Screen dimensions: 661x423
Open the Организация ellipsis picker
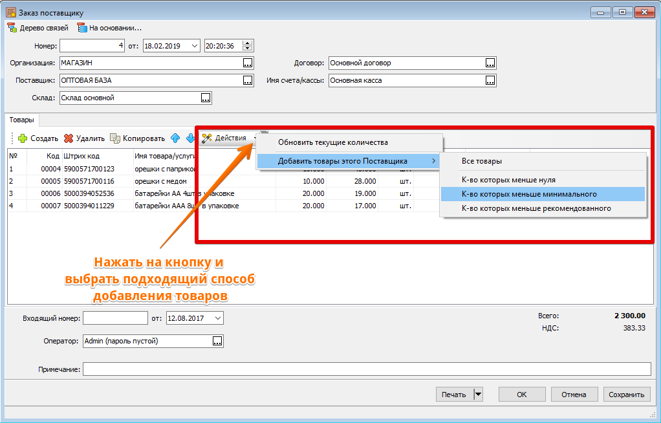248,63
